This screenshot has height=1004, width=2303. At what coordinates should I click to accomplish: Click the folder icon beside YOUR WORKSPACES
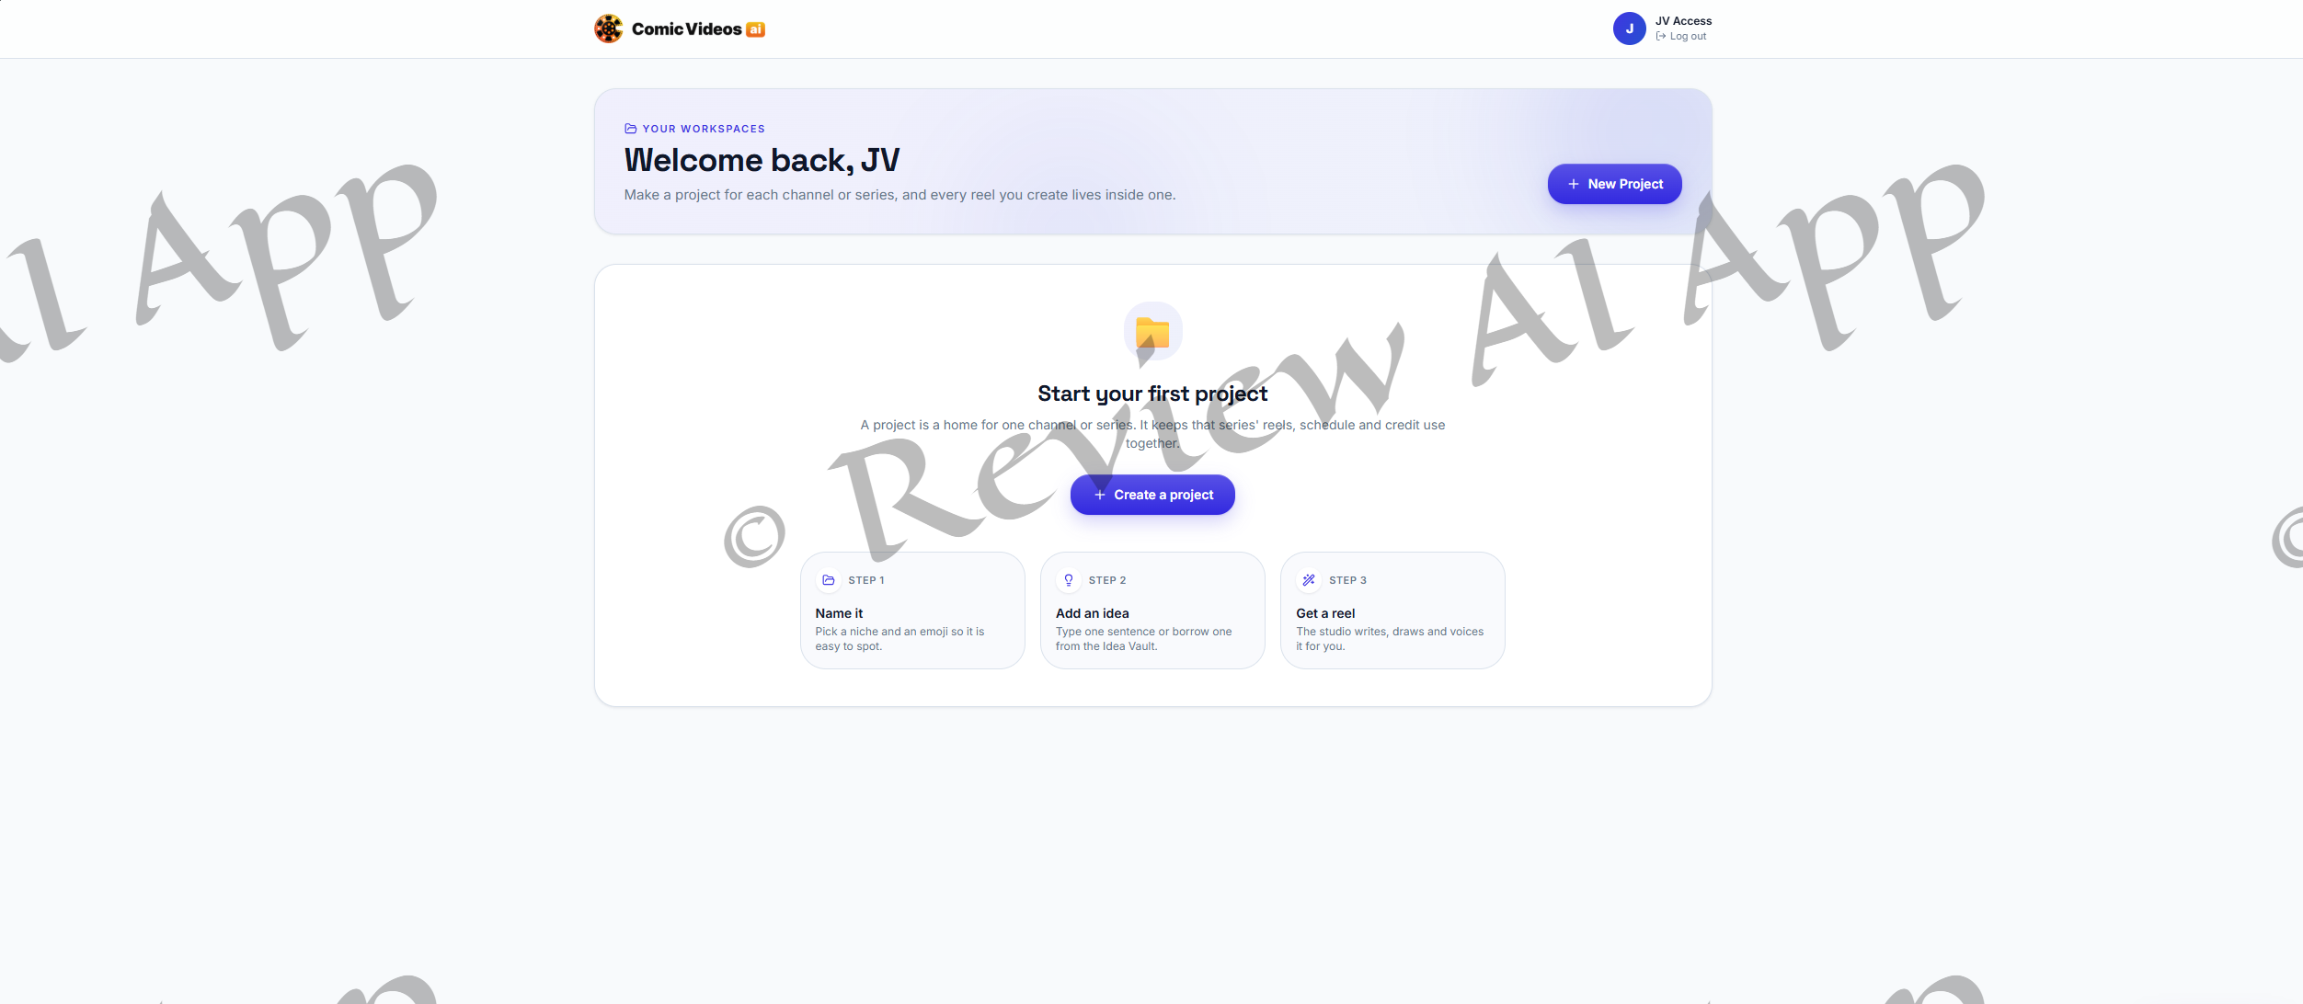(x=630, y=129)
